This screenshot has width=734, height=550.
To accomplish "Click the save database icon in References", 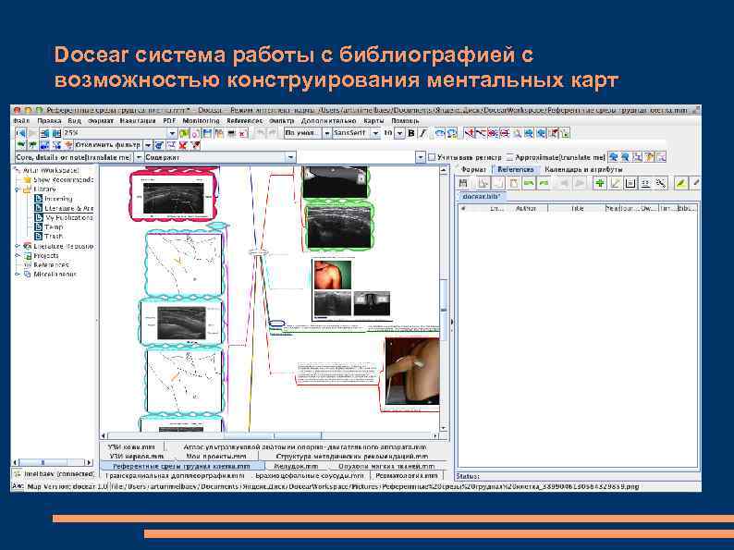I will [x=463, y=184].
